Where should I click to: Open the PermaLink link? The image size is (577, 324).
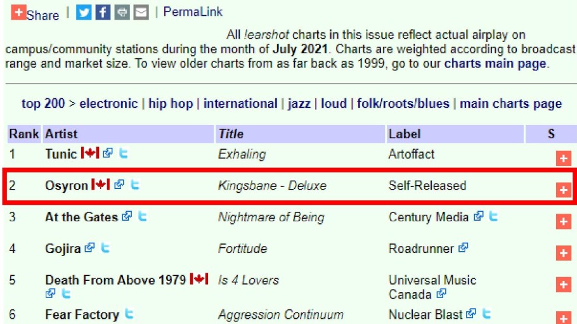click(x=193, y=12)
